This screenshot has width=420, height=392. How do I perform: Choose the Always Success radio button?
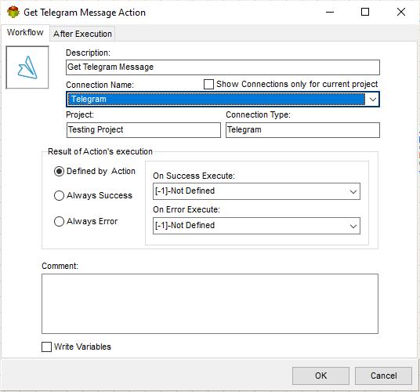(x=59, y=195)
